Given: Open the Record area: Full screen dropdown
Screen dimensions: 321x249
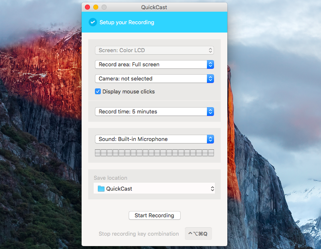Looking at the screenshot, I should pos(154,64).
